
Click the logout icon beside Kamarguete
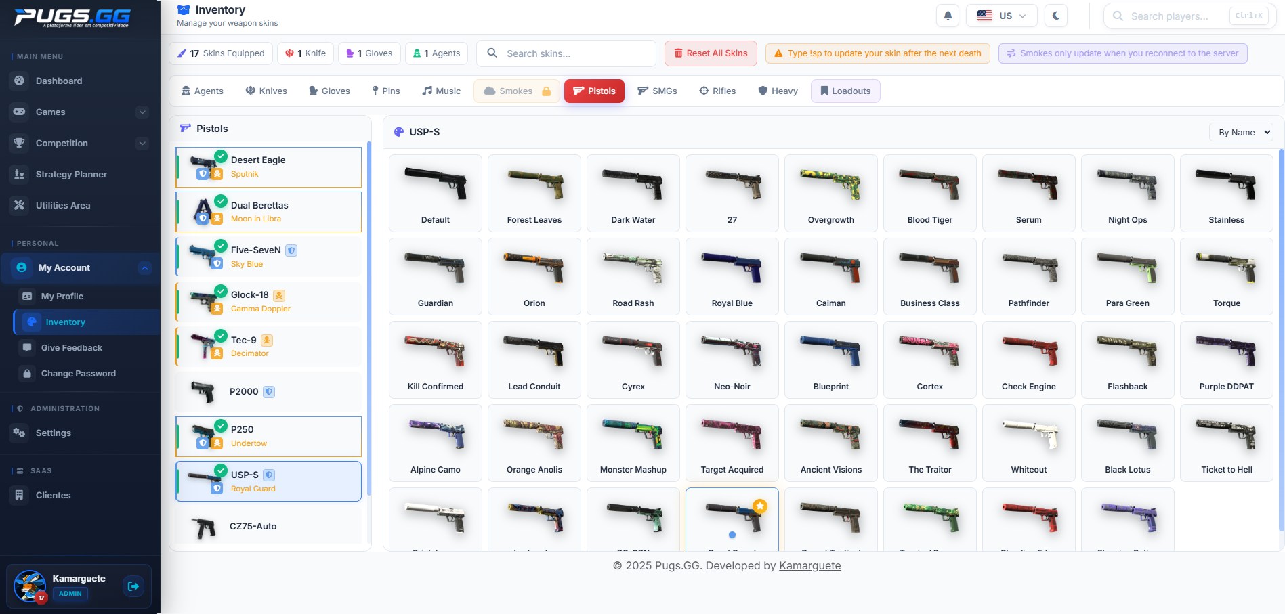pos(133,586)
